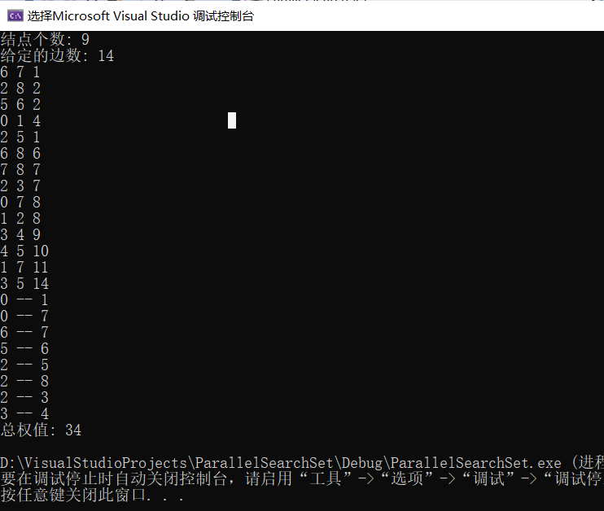Viewport: 604px width, 511px height.
Task: Click the result line '2 -- 8'
Action: click(x=24, y=382)
